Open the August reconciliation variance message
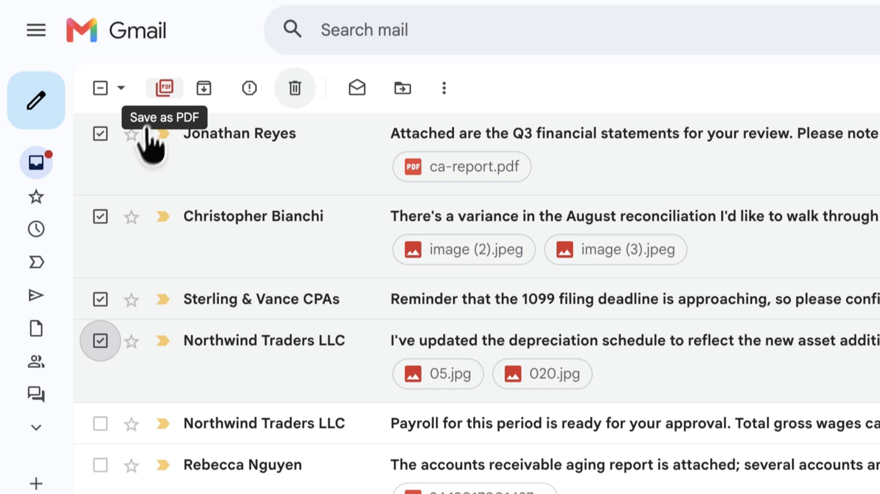 tap(634, 216)
